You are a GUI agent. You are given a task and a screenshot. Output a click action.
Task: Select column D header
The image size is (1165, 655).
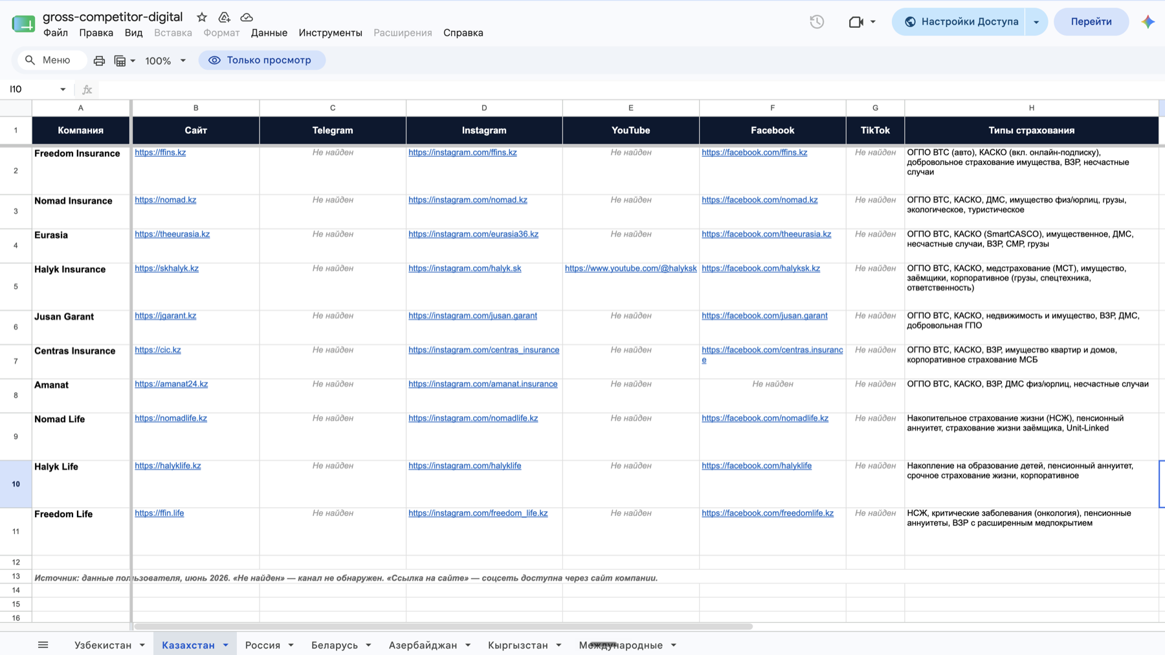point(484,108)
